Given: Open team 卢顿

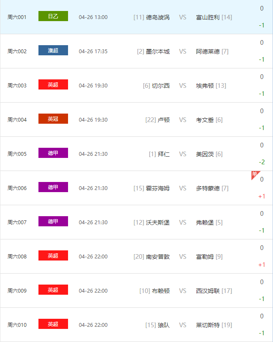Looking at the screenshot, I should (x=164, y=120).
